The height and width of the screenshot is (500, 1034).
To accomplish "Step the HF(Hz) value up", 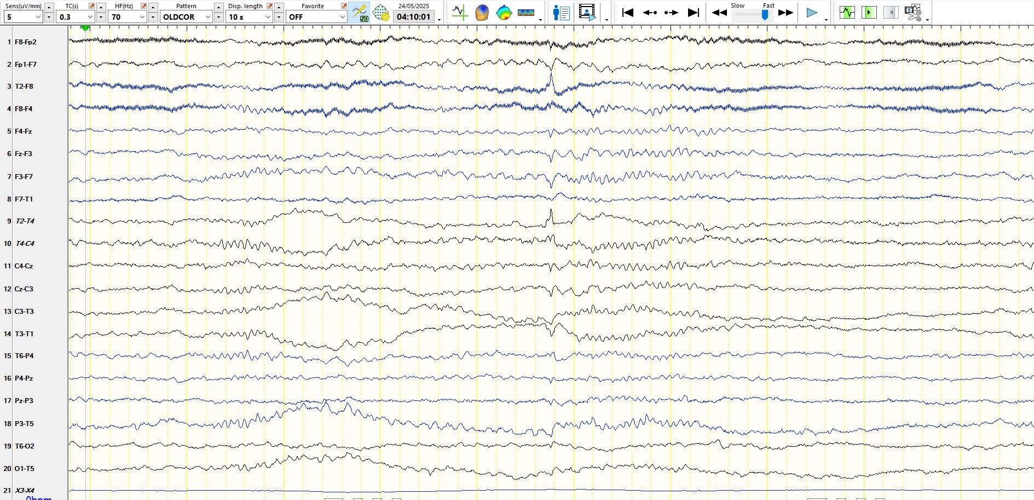I will (x=153, y=7).
